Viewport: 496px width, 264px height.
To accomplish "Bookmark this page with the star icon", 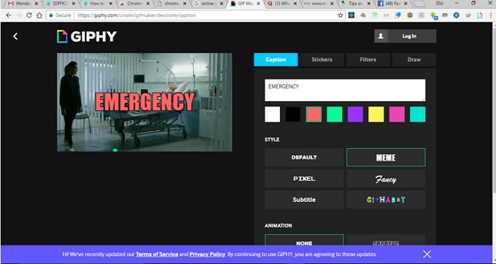I will click(x=341, y=15).
